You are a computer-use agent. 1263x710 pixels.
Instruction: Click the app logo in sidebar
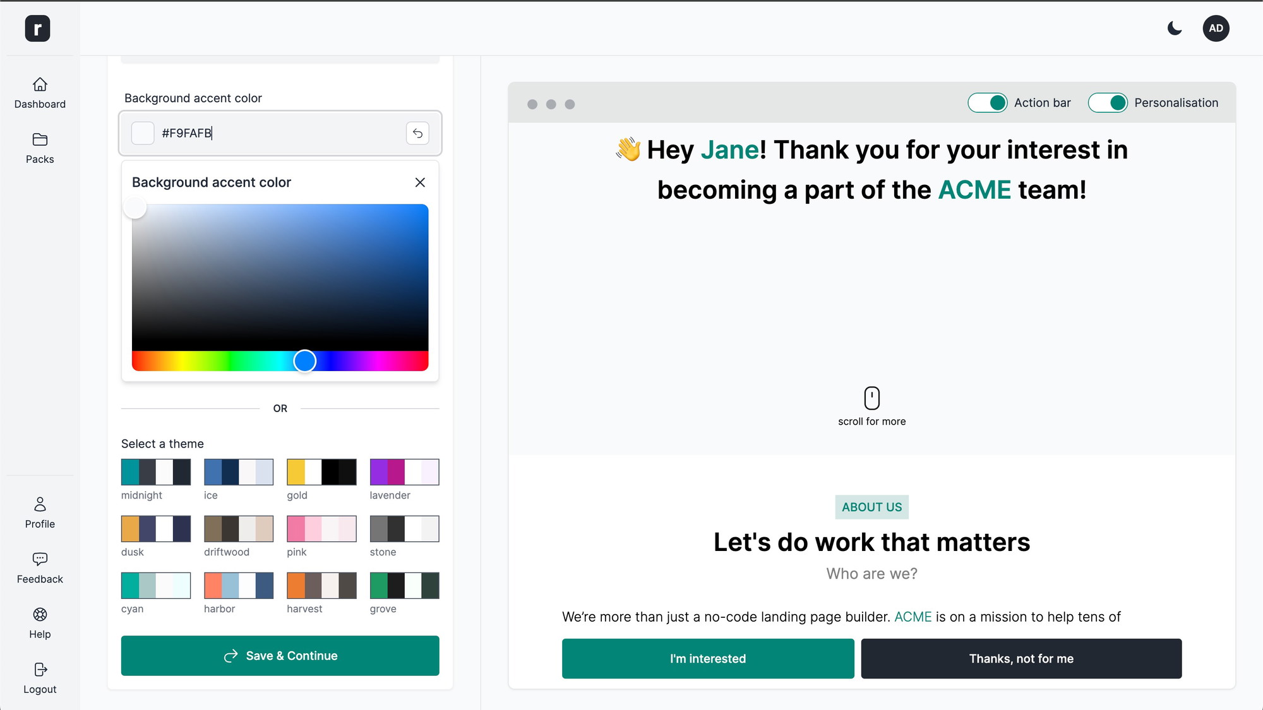tap(37, 28)
